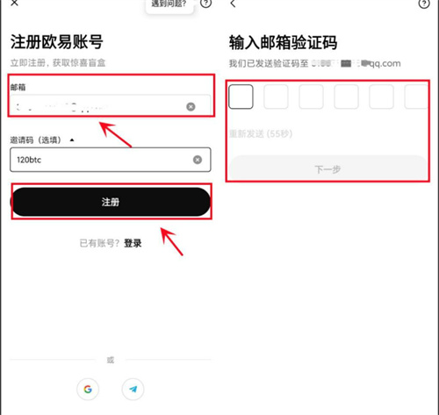Open the 登录 login link
Image resolution: width=439 pixels, height=415 pixels.
click(133, 243)
